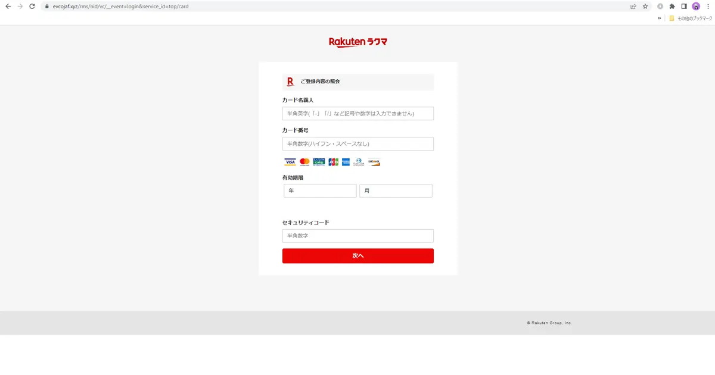
Task: Focus the セキュリティコード field
Action: coord(358,236)
